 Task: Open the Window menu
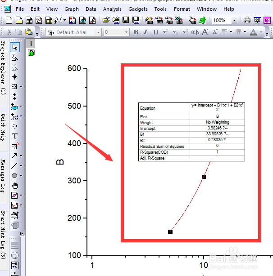coord(207,9)
